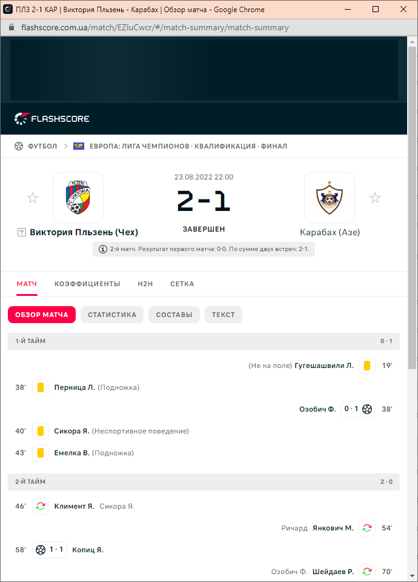Open the H2H tab
The height and width of the screenshot is (582, 418).
tap(145, 284)
